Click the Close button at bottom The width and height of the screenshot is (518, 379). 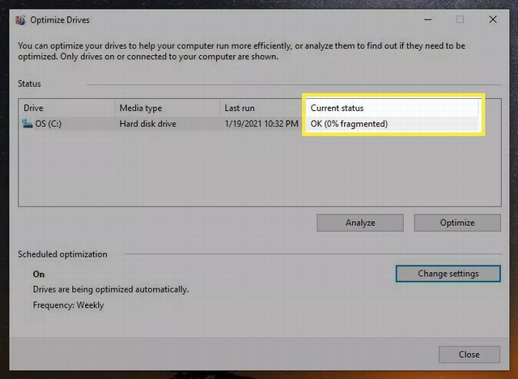tap(469, 354)
